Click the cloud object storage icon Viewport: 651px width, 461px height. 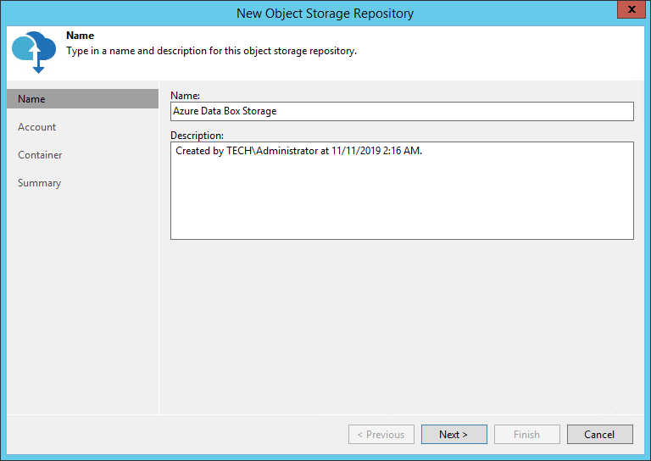tap(34, 51)
